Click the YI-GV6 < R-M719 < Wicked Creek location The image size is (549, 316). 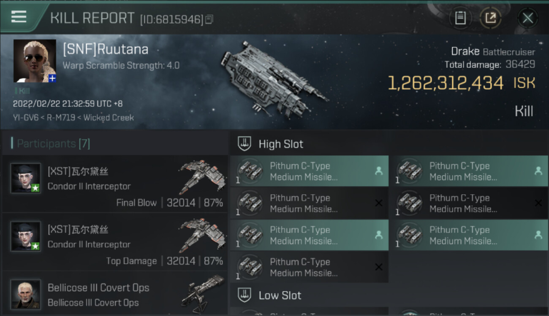[x=73, y=118]
